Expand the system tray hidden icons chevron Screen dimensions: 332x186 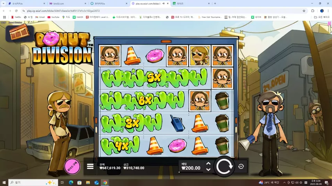click(284, 182)
